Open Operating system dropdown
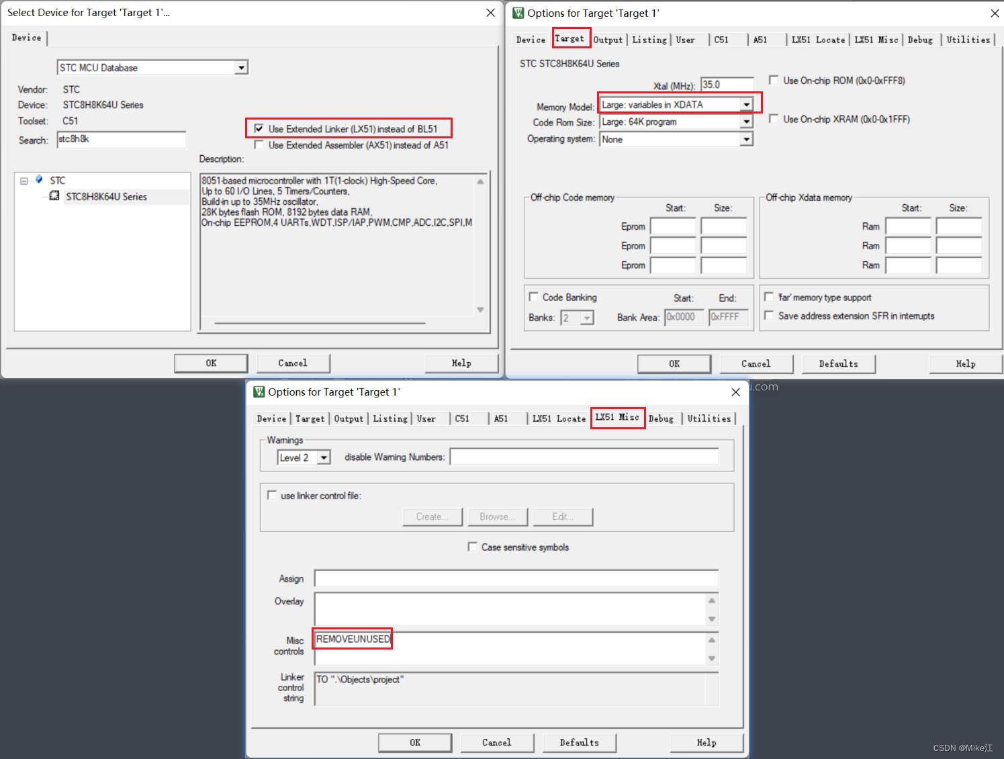This screenshot has width=1004, height=759. 746,139
